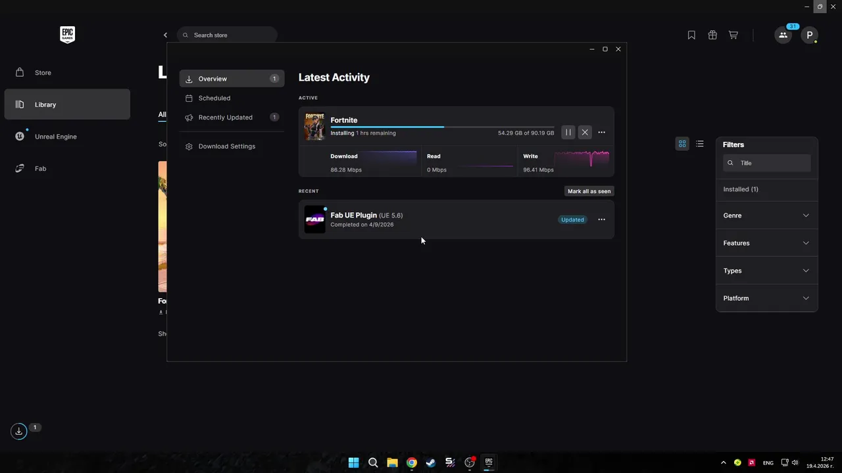842x473 pixels.
Task: Show hidden system tray icons
Action: point(724,462)
